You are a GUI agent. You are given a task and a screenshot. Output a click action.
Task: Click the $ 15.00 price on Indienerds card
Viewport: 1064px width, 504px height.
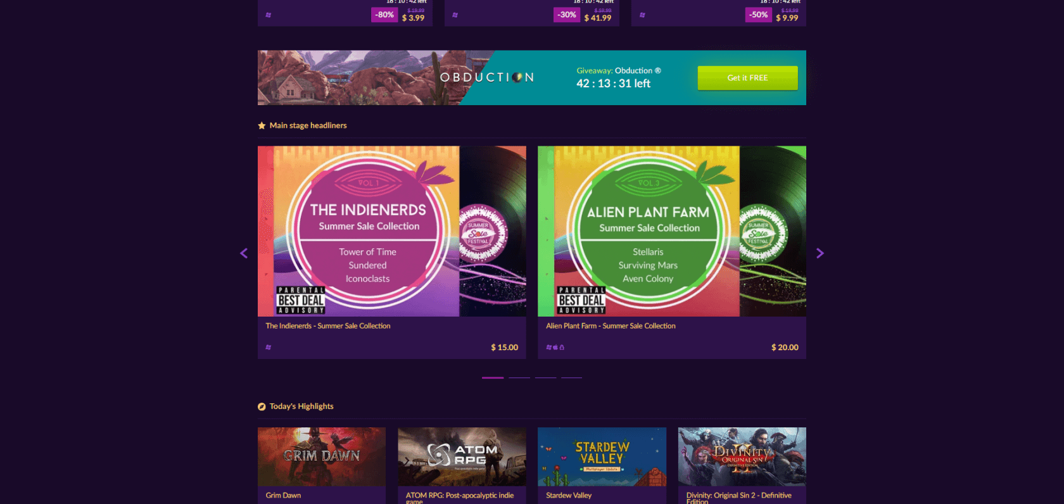[x=505, y=348]
